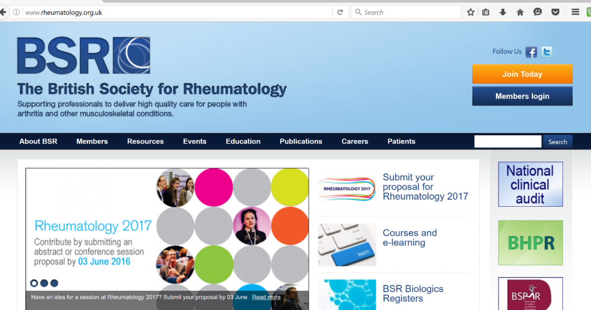Open the Publications menu
Viewport: 591px width, 310px height.
pos(301,141)
